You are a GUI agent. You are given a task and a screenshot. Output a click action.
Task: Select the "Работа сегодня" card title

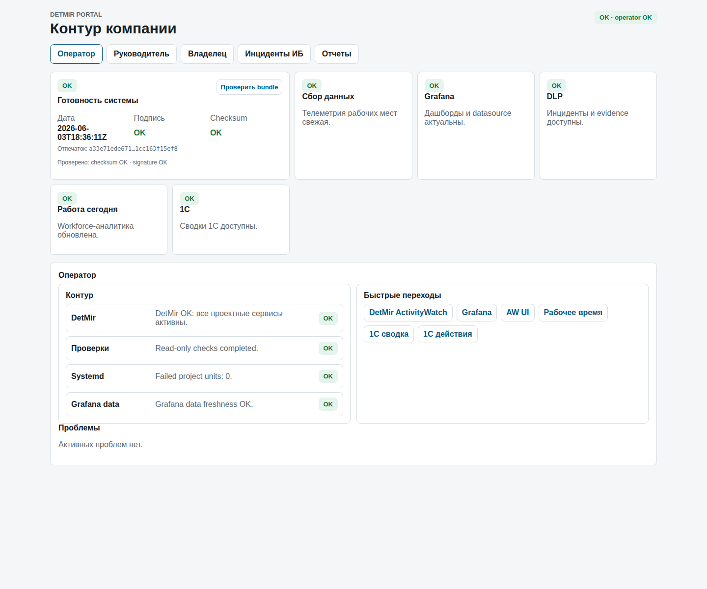coord(87,210)
